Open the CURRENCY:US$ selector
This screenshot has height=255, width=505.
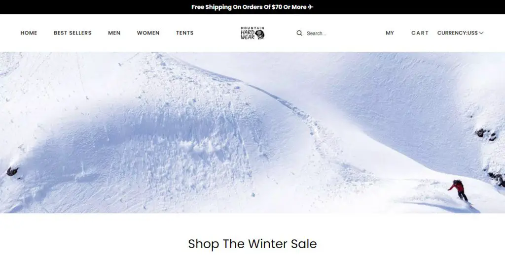(460, 33)
